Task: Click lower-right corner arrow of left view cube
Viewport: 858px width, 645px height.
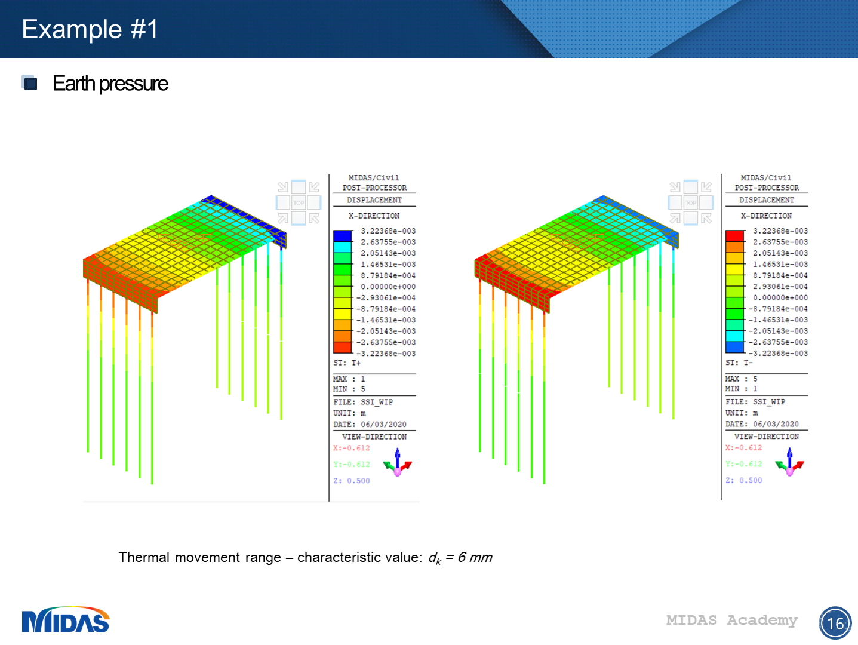Action: [314, 219]
